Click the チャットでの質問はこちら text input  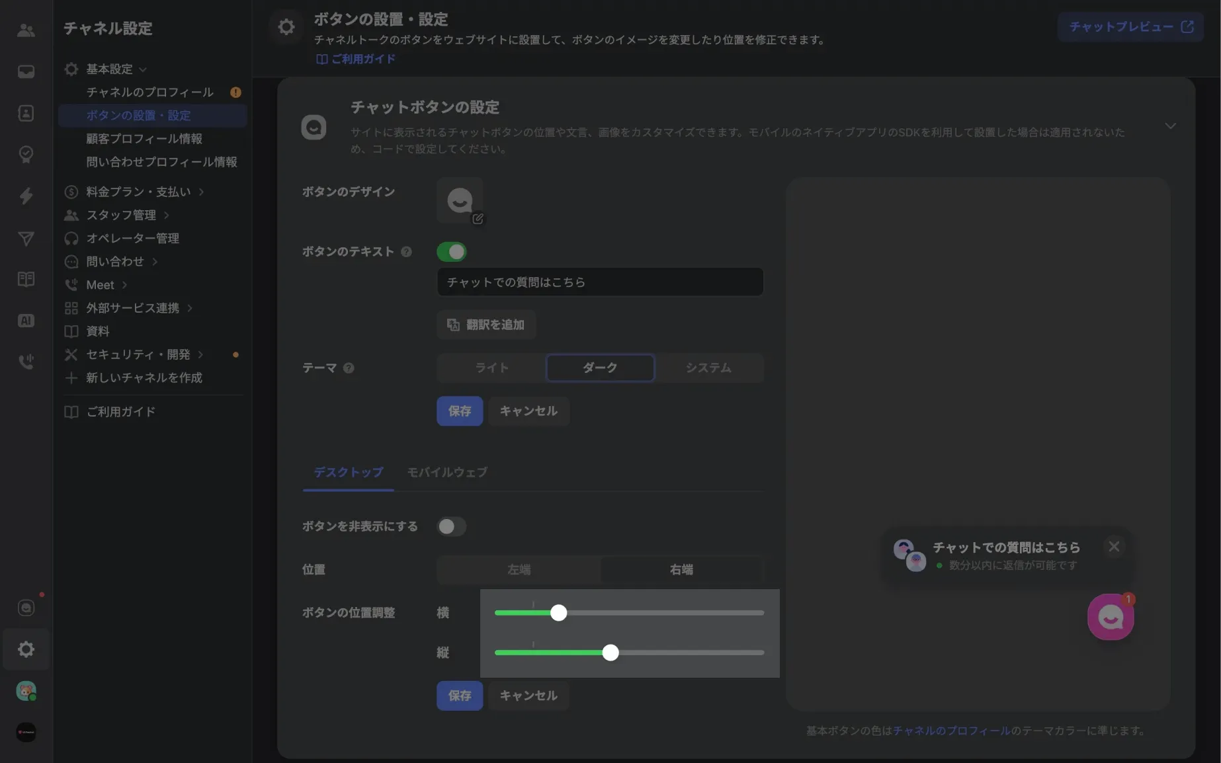[x=599, y=282]
